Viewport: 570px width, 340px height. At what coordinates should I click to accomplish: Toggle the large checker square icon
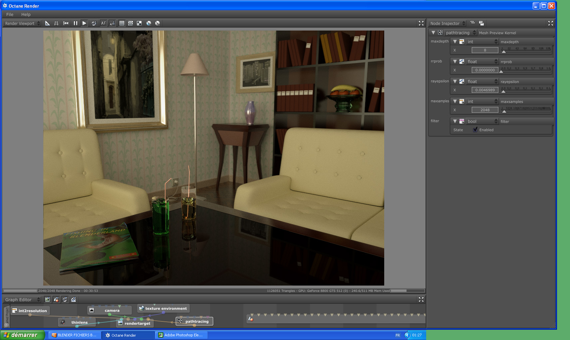click(139, 23)
